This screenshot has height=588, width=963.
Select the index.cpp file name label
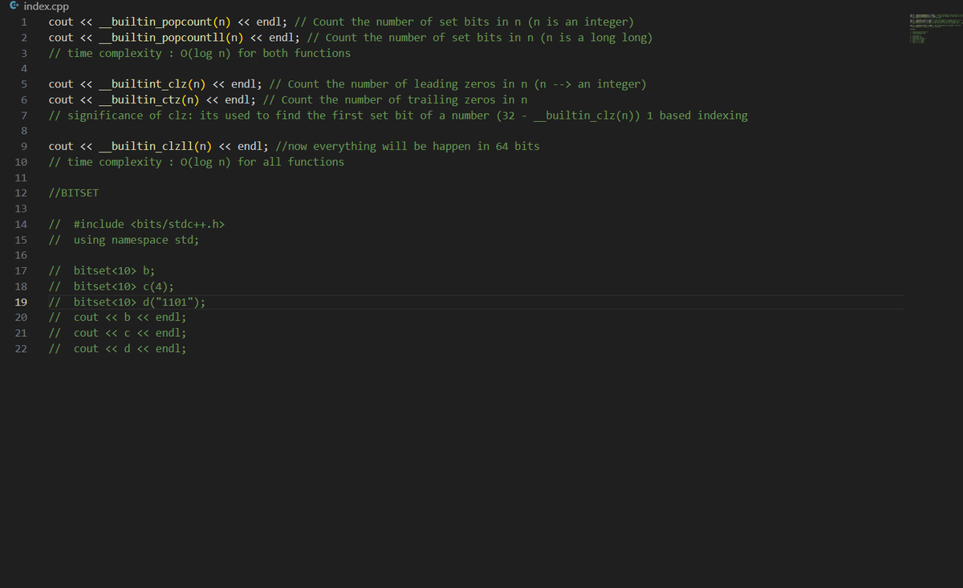[x=47, y=6]
